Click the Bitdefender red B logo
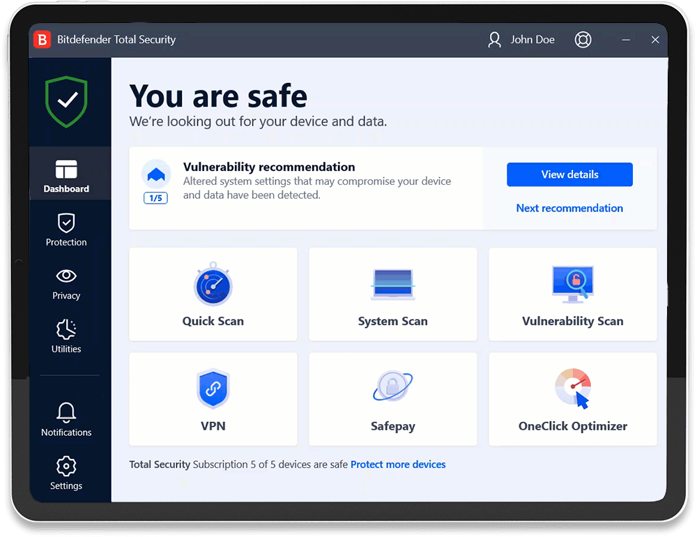Viewport: 697px width, 537px height. click(x=43, y=40)
